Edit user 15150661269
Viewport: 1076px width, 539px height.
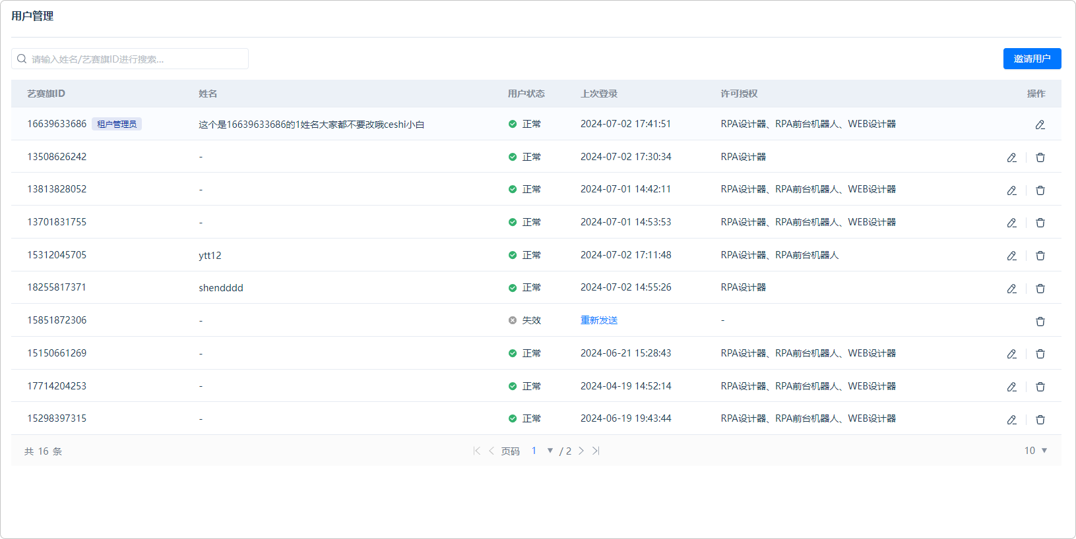tap(1012, 354)
